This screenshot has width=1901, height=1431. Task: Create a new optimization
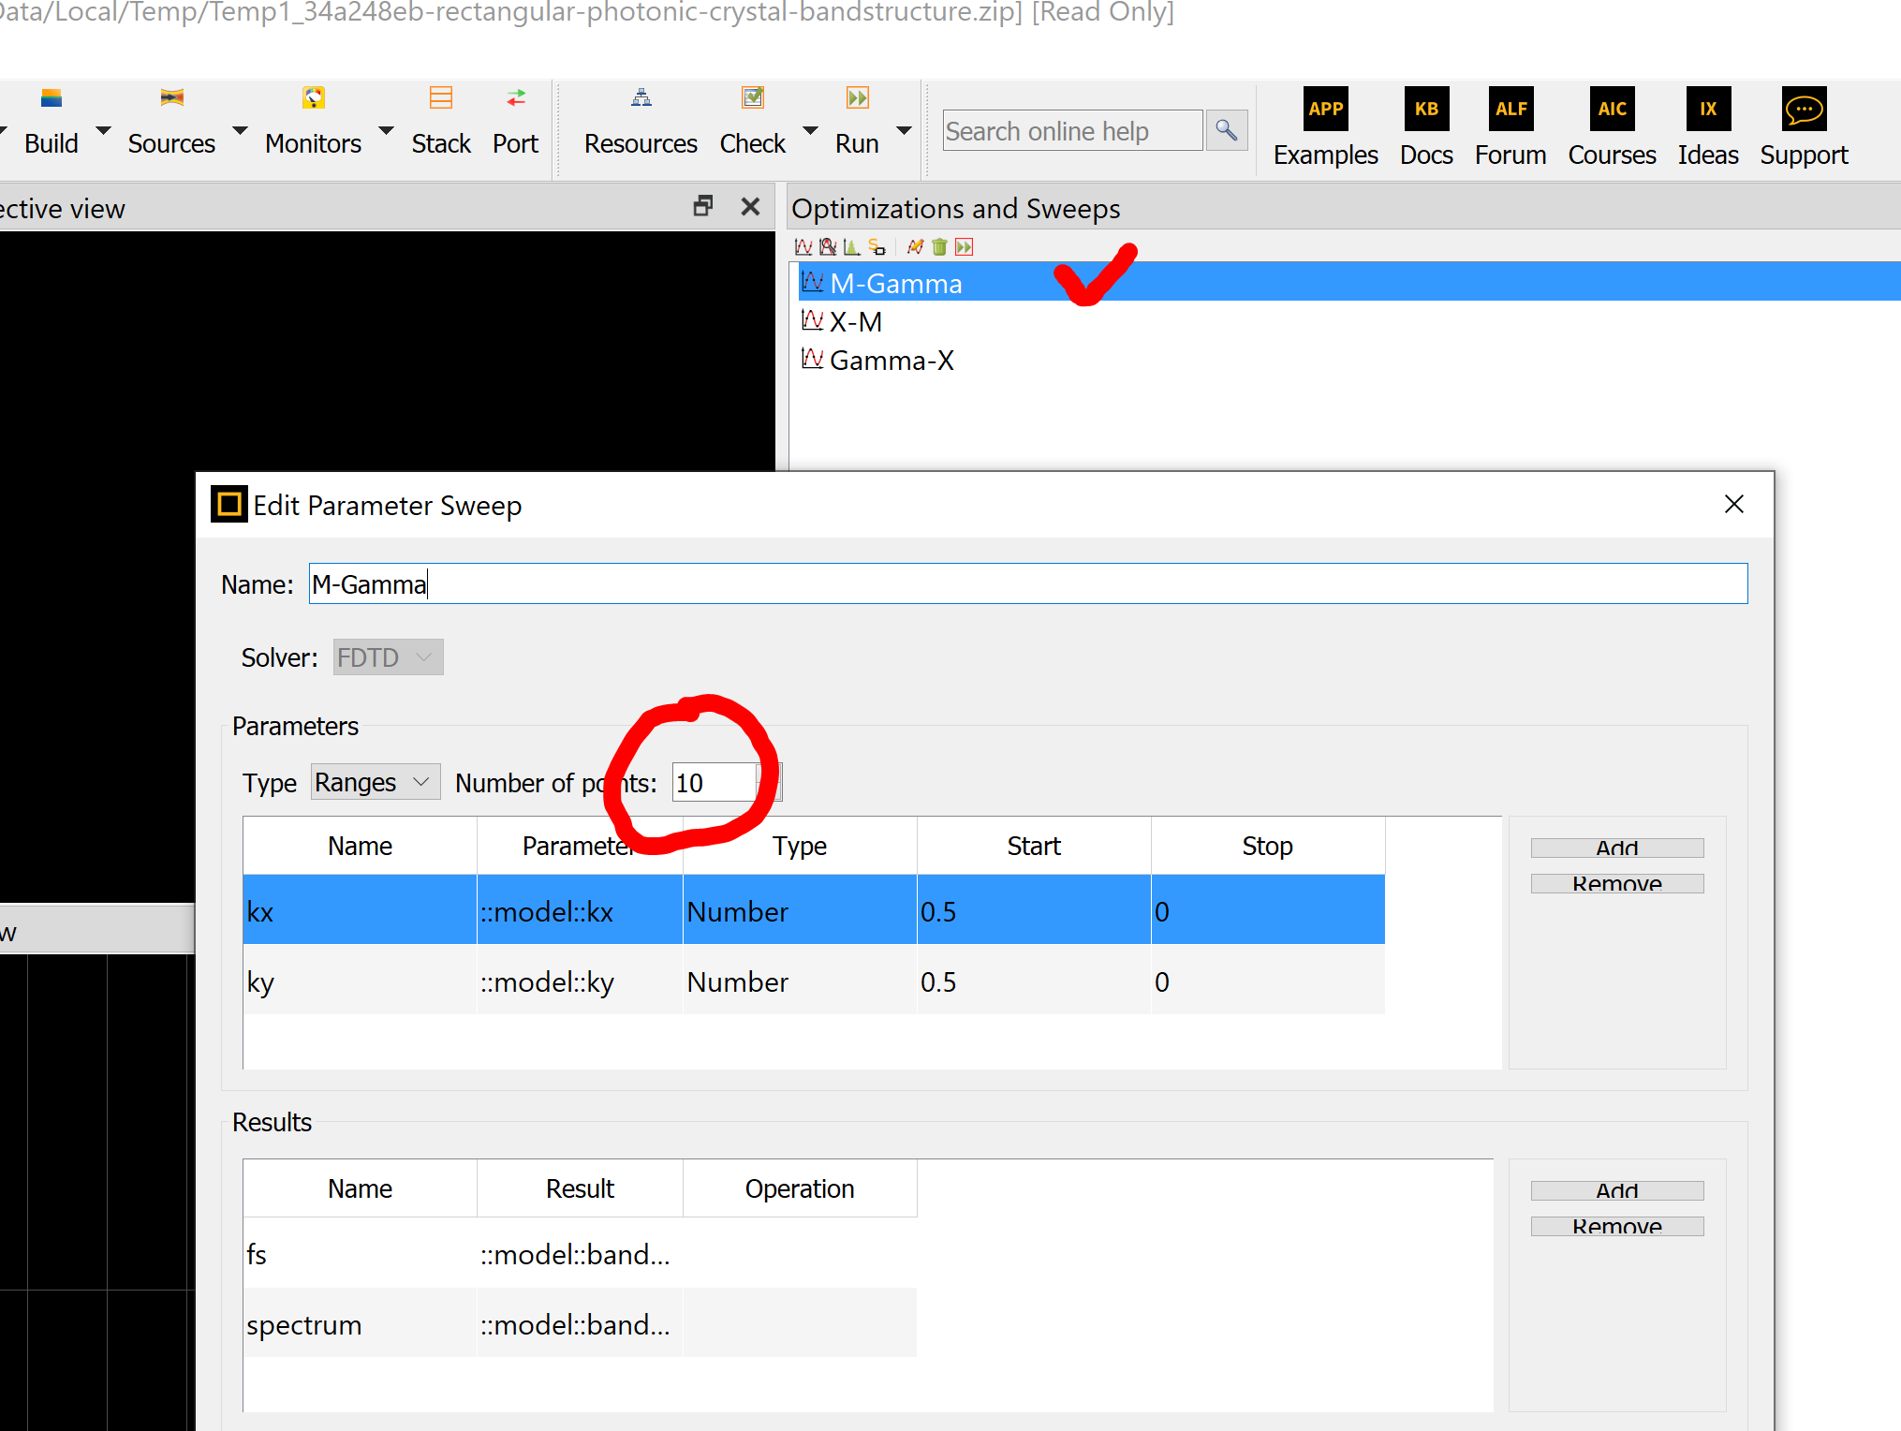[x=827, y=247]
